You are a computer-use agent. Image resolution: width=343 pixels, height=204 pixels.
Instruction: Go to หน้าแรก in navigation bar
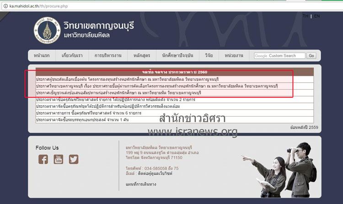point(42,55)
